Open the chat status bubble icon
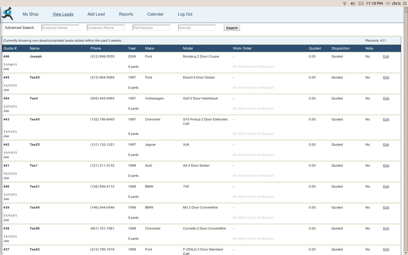The image size is (408, 255). (x=388, y=3)
